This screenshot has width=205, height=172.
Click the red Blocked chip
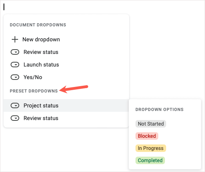click(147, 136)
